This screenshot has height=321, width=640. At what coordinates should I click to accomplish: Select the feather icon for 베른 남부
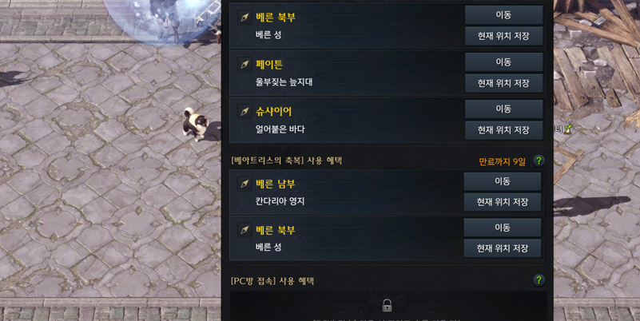pos(244,184)
